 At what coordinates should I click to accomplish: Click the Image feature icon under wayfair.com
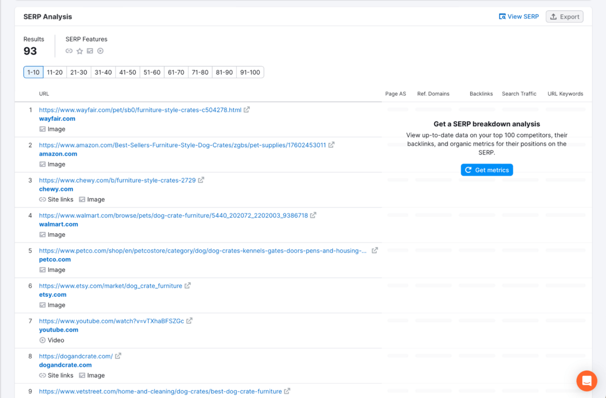pyautogui.click(x=42, y=129)
